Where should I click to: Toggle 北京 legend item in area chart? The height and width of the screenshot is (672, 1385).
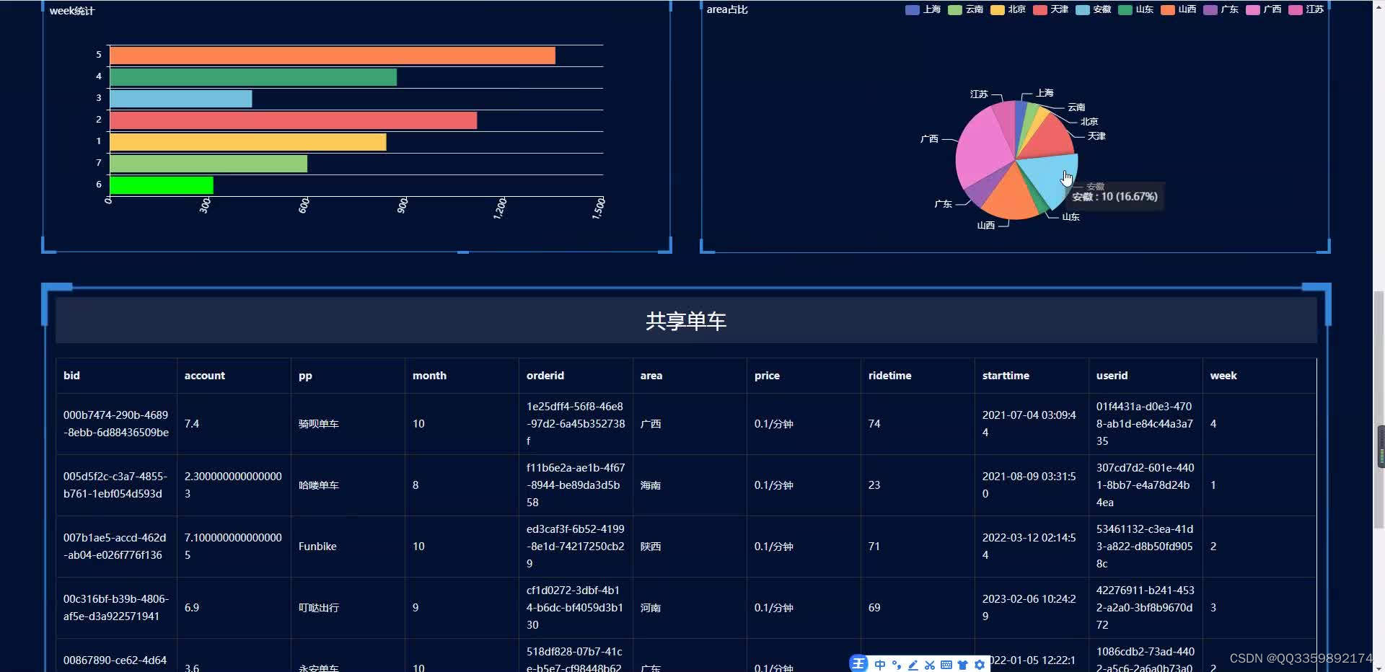1008,9
